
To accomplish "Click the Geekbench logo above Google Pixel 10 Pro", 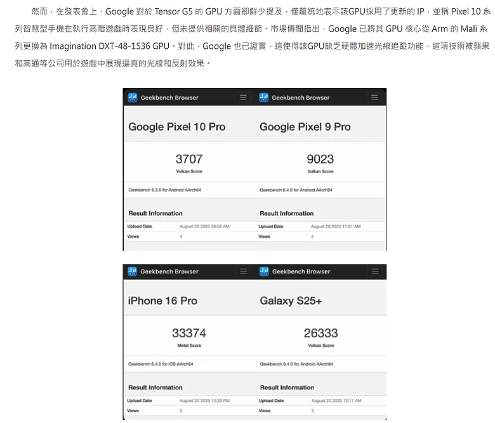I will pos(133,98).
